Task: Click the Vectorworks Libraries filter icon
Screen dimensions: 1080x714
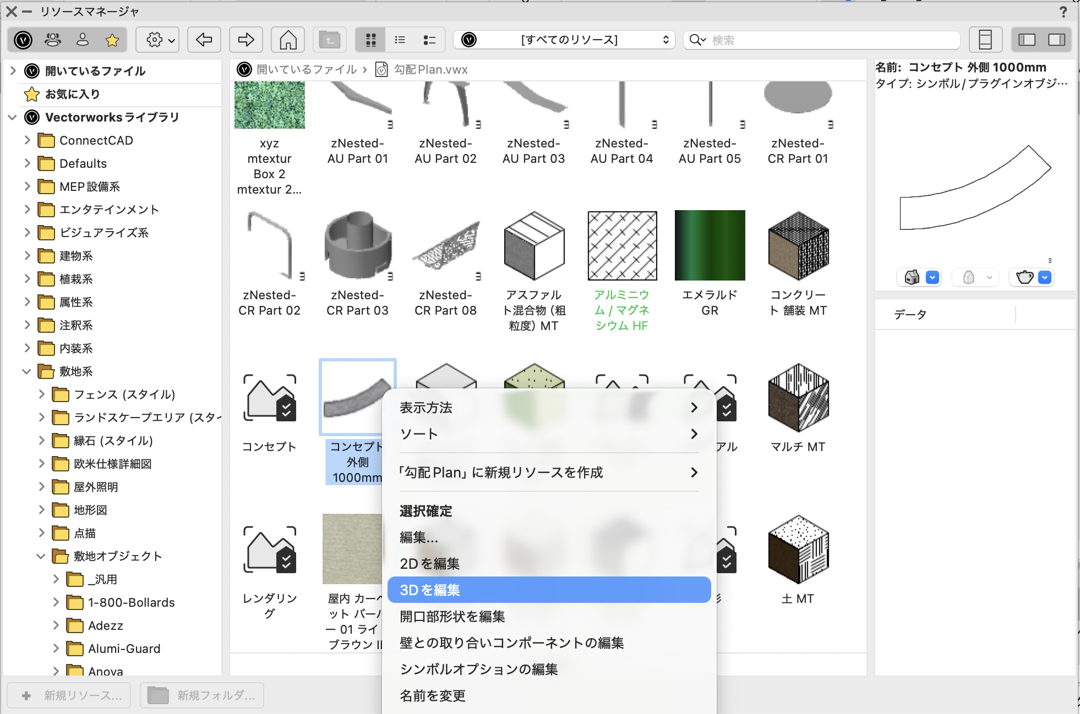Action: click(x=23, y=40)
